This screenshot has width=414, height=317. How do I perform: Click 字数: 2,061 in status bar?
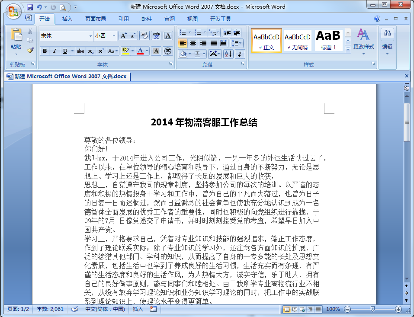[50, 309]
